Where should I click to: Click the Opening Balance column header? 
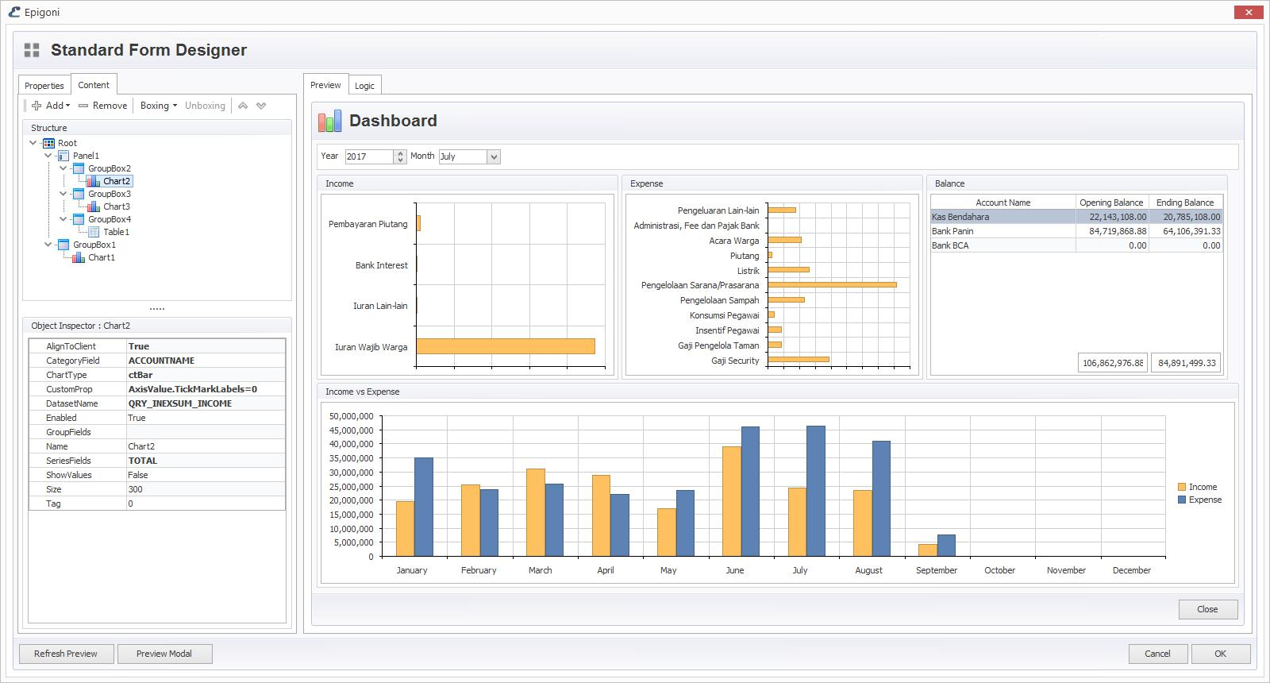[x=1111, y=203]
